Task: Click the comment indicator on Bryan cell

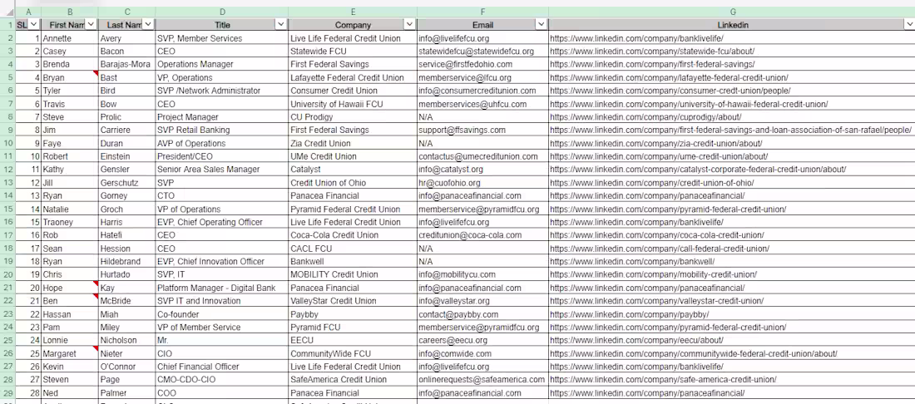Action: pyautogui.click(x=95, y=73)
